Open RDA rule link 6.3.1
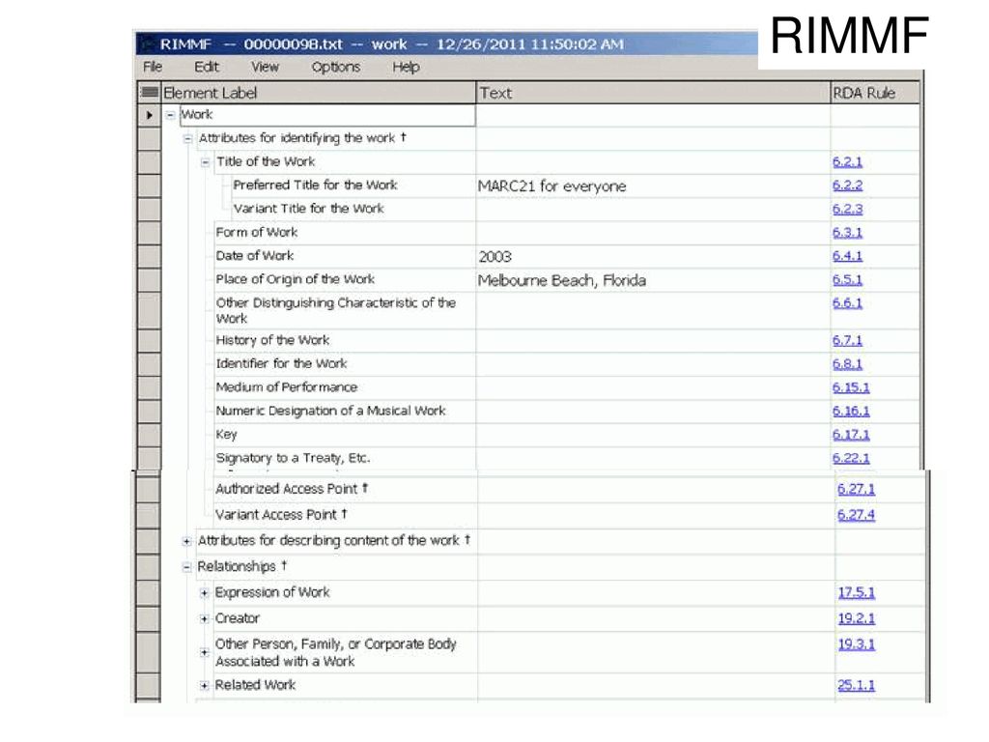 (x=847, y=232)
